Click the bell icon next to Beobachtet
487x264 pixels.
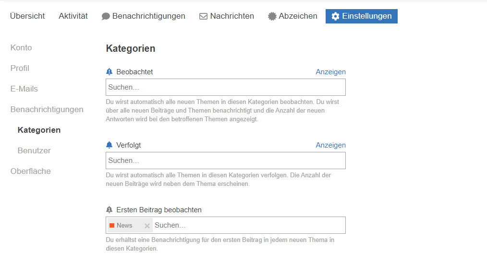(x=109, y=72)
